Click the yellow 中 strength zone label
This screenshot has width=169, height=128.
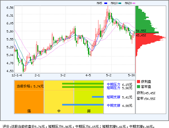(59, 111)
